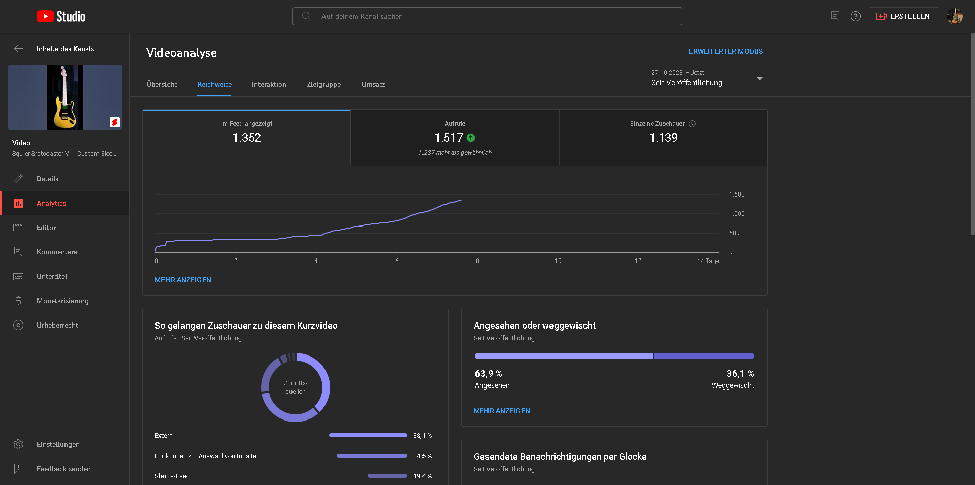Click the Angesehen versus Weggewischt progress bar
975x485 pixels.
click(x=614, y=356)
